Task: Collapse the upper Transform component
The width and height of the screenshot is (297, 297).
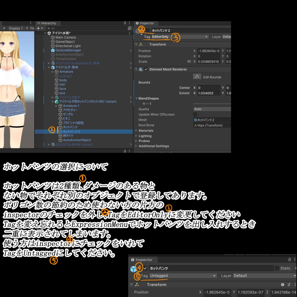Action: click(x=136, y=44)
